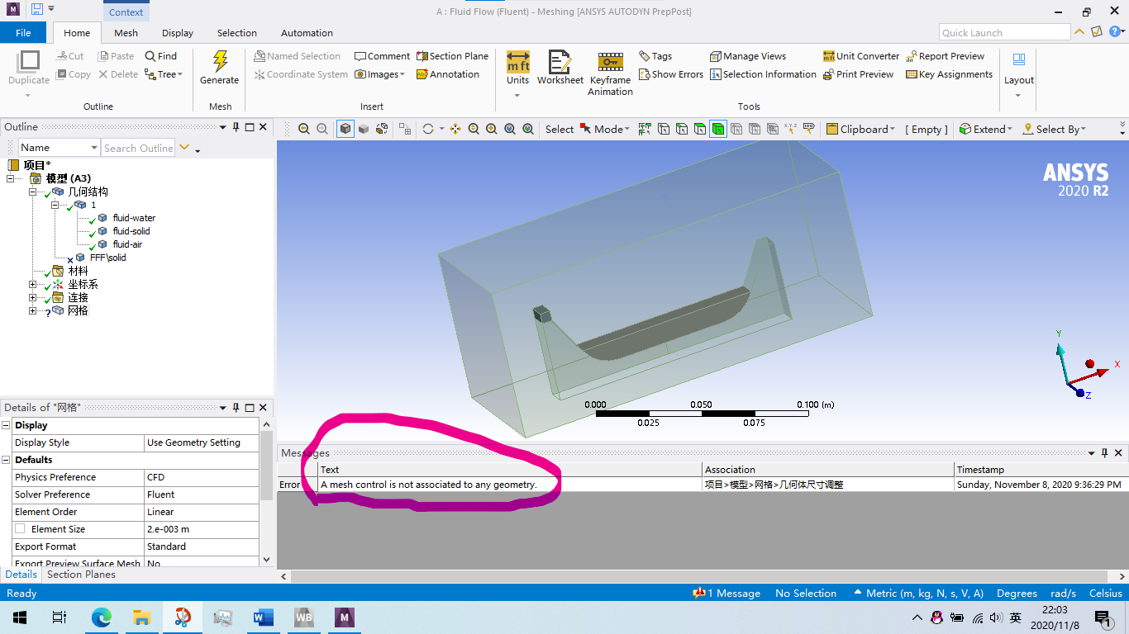This screenshot has height=634, width=1129.
Task: Collapse the Defaults section in Details
Action: [x=7, y=460]
